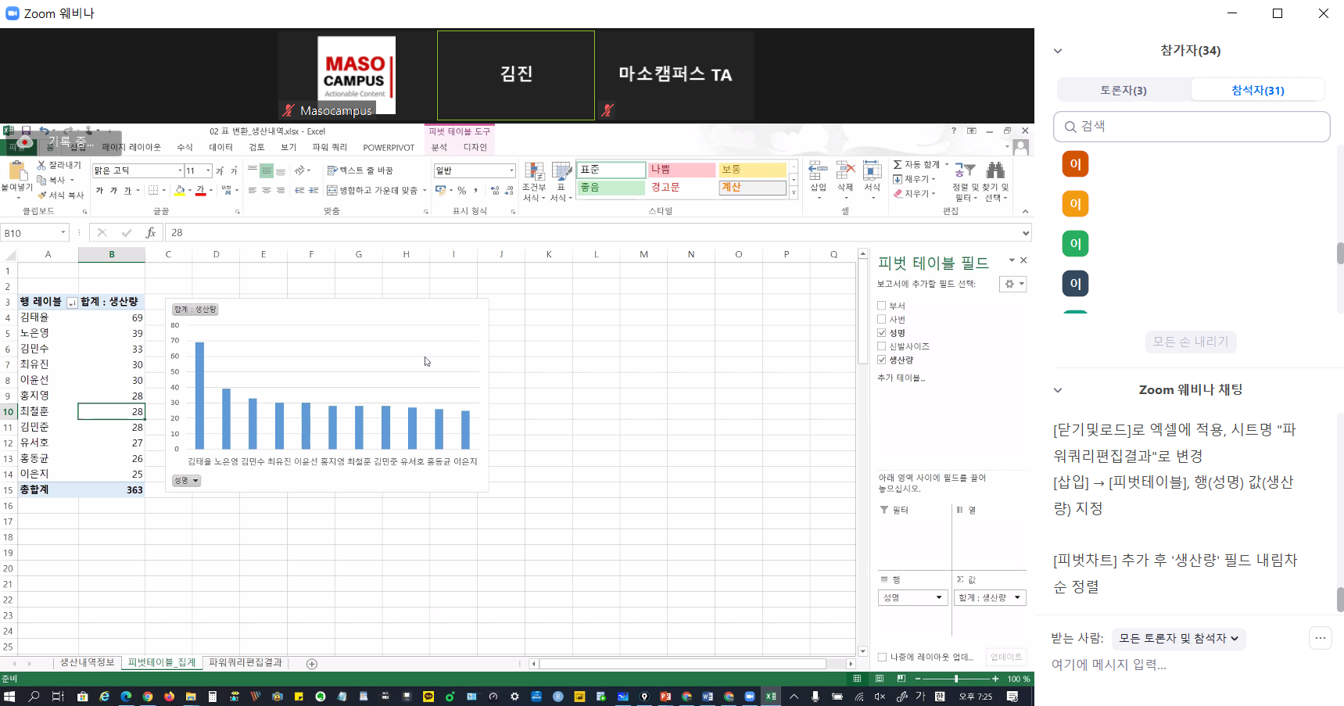This screenshot has height=706, width=1344.
Task: Click the Insert cells icon
Action: [818, 172]
